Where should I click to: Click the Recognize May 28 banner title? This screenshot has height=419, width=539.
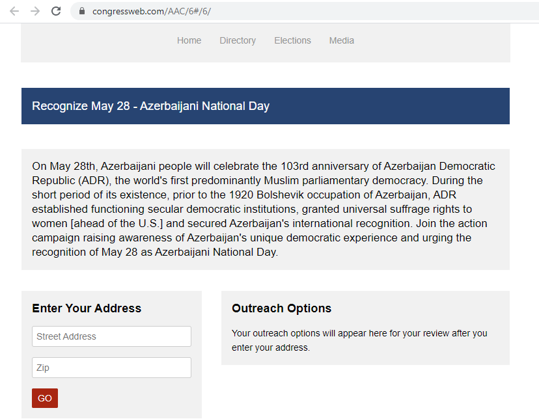pos(150,106)
